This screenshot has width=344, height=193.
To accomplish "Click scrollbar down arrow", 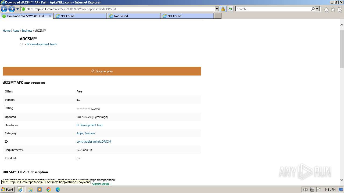I will click(342, 180).
